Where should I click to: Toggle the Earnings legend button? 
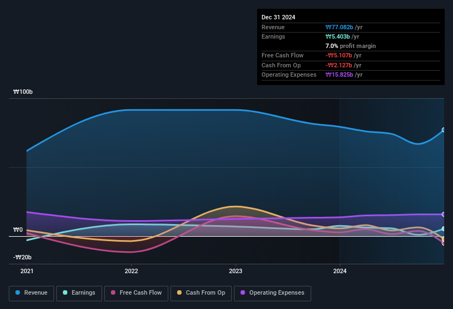[79, 293]
